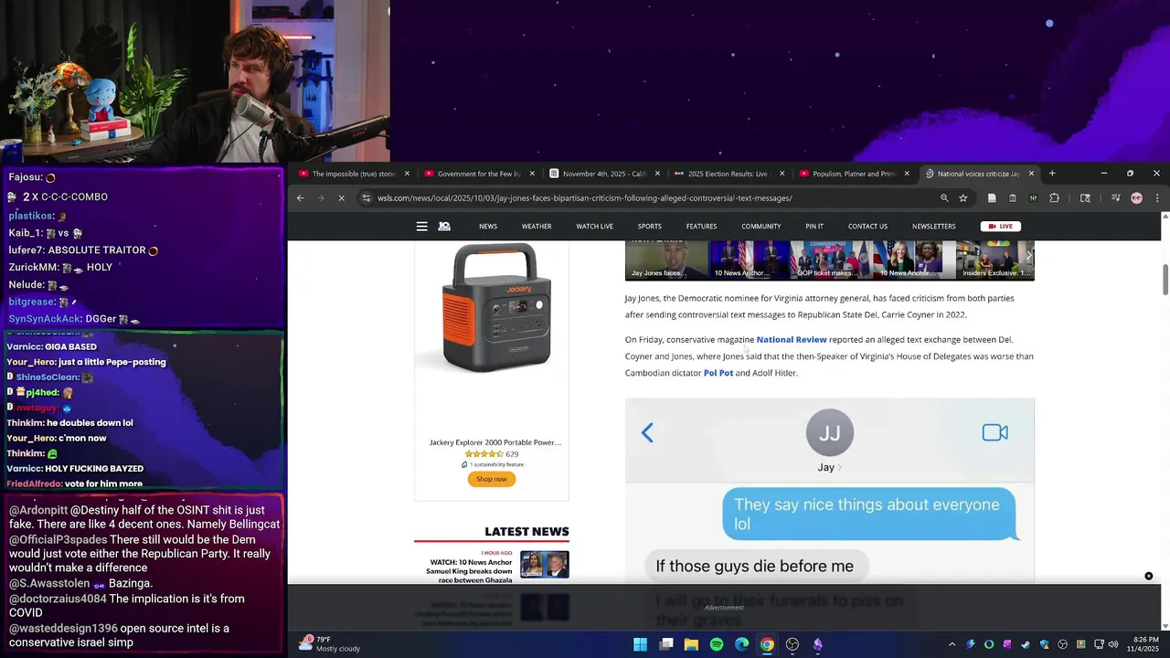Go to WSLS 10 home logo

click(444, 226)
